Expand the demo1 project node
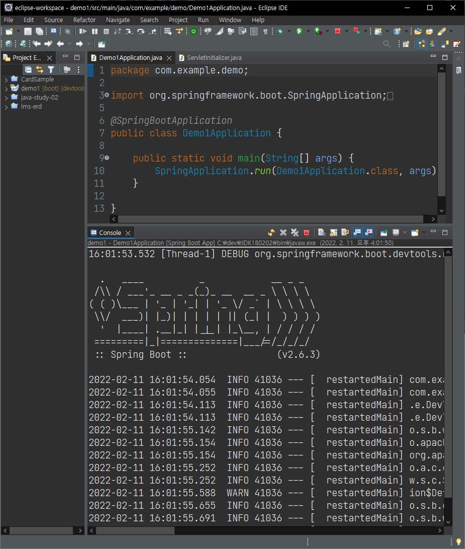Image resolution: width=465 pixels, height=549 pixels. point(6,89)
